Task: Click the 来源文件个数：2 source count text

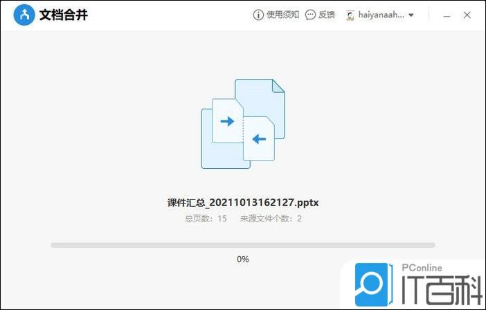Action: [271, 219]
